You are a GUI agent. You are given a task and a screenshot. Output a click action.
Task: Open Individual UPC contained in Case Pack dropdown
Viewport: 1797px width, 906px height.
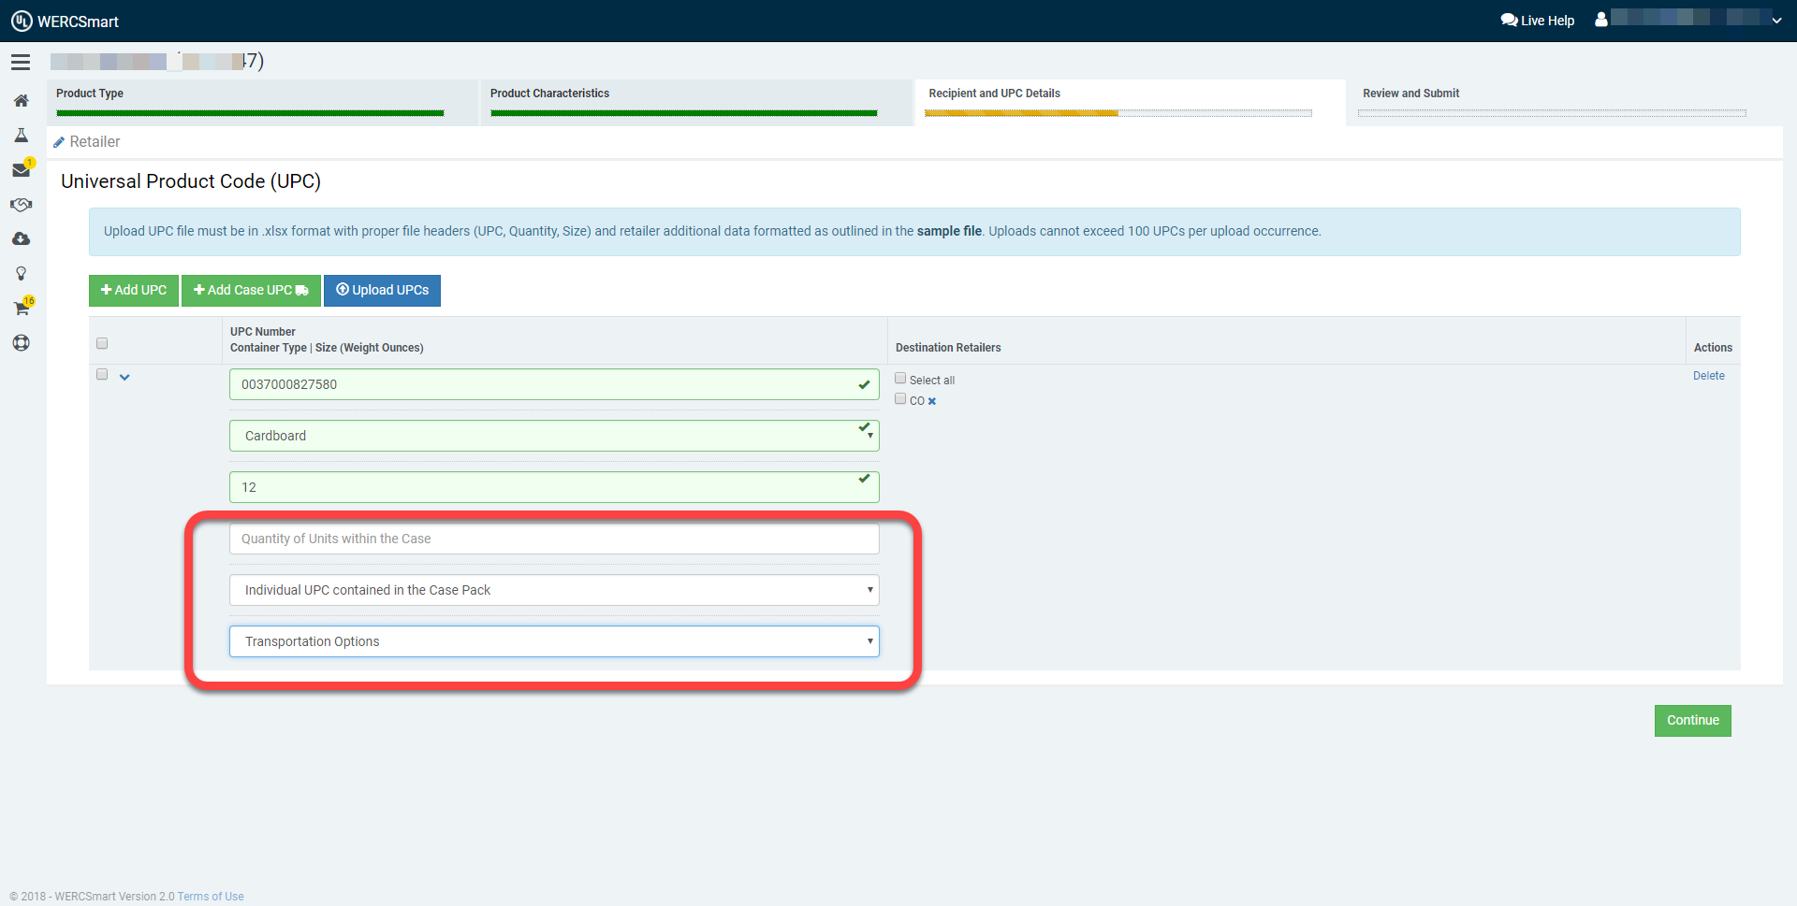[554, 590]
